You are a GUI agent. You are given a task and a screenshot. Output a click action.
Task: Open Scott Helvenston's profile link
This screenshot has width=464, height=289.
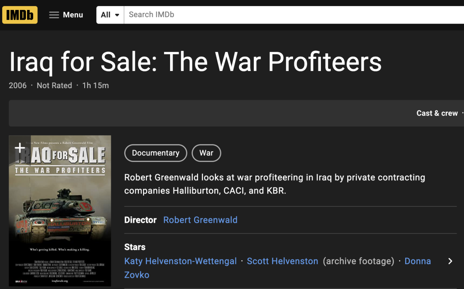282,261
